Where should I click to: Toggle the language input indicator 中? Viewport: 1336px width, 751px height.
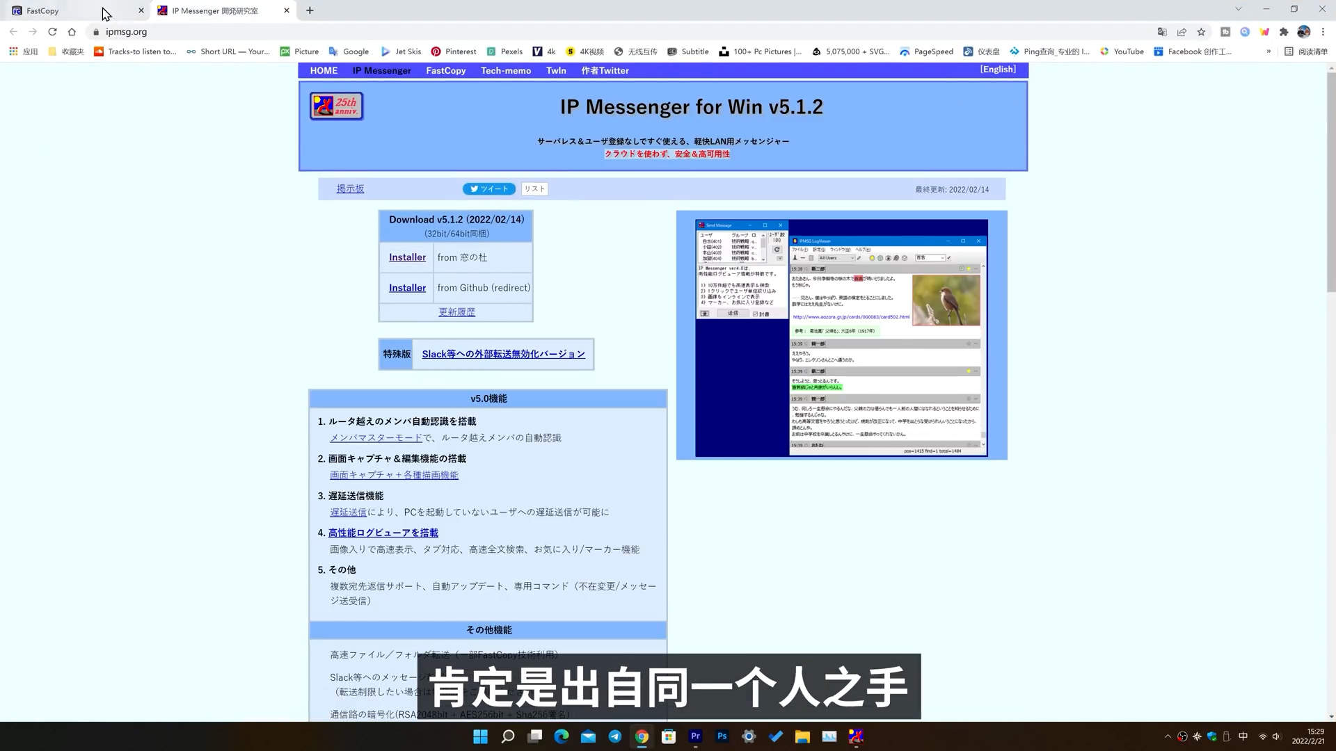[1243, 736]
